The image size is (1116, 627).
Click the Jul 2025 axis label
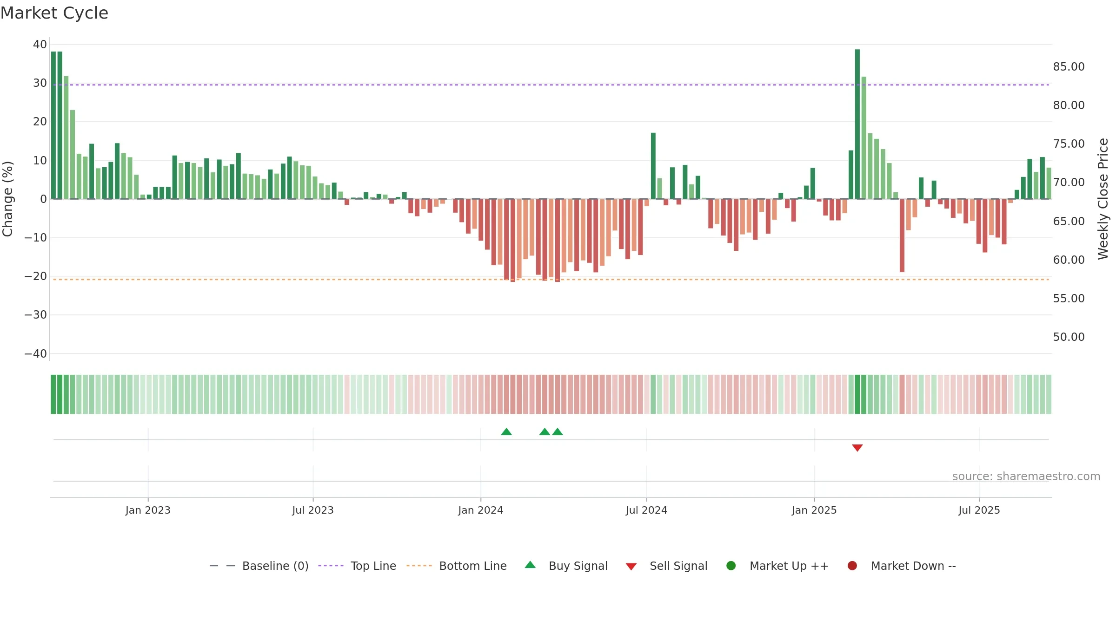[x=979, y=510]
